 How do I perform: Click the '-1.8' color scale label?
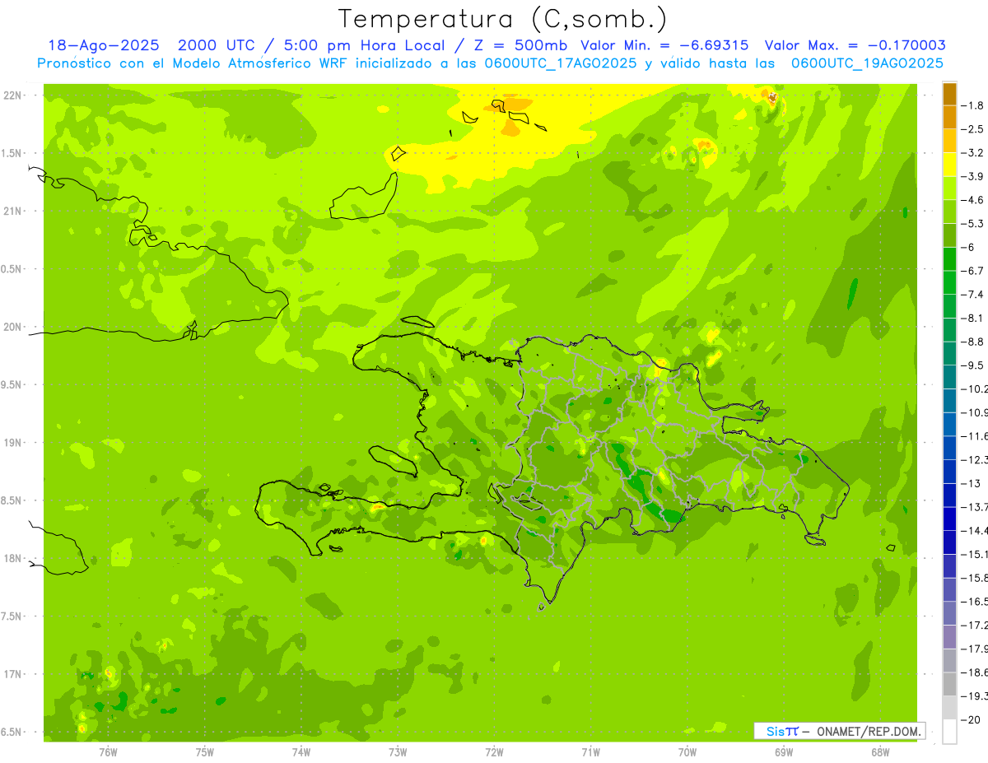(x=972, y=105)
